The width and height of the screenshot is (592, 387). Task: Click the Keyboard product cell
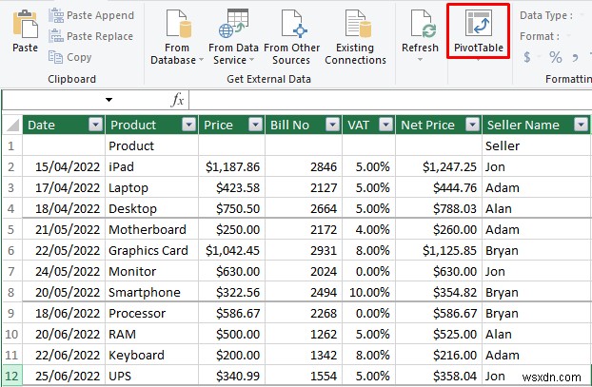coord(151,355)
